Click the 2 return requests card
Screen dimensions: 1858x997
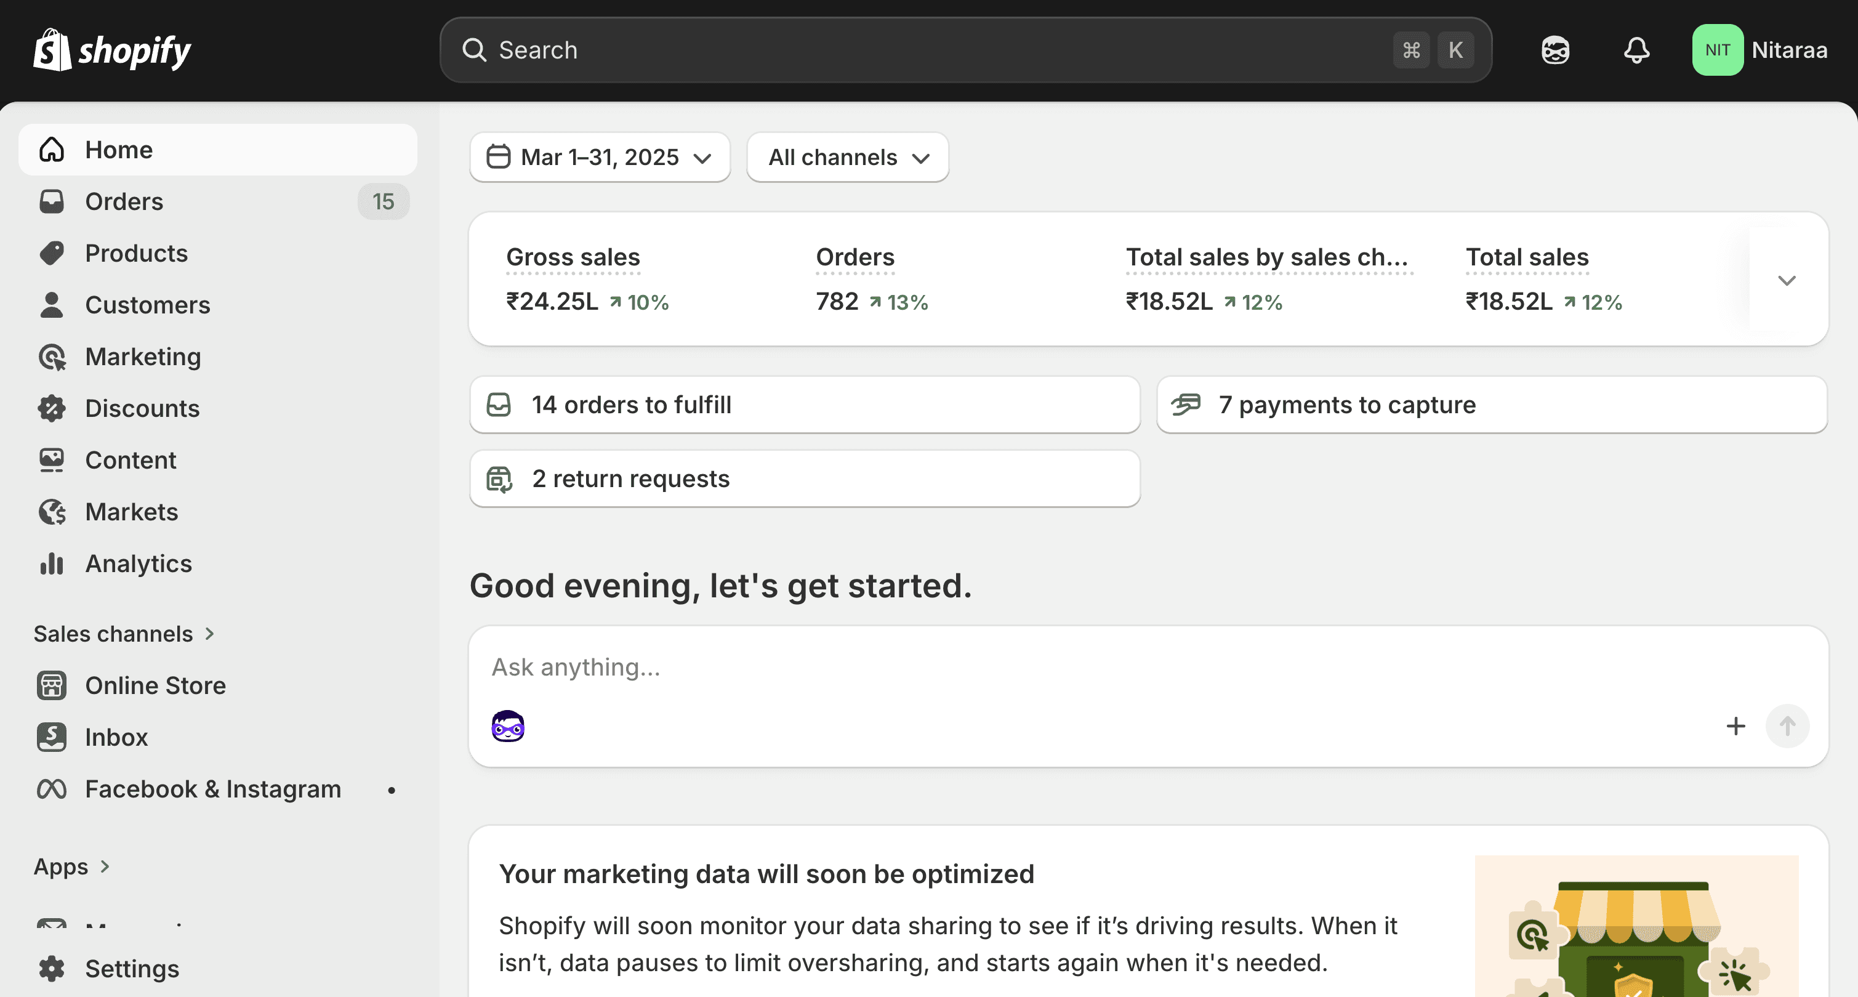pyautogui.click(x=804, y=479)
